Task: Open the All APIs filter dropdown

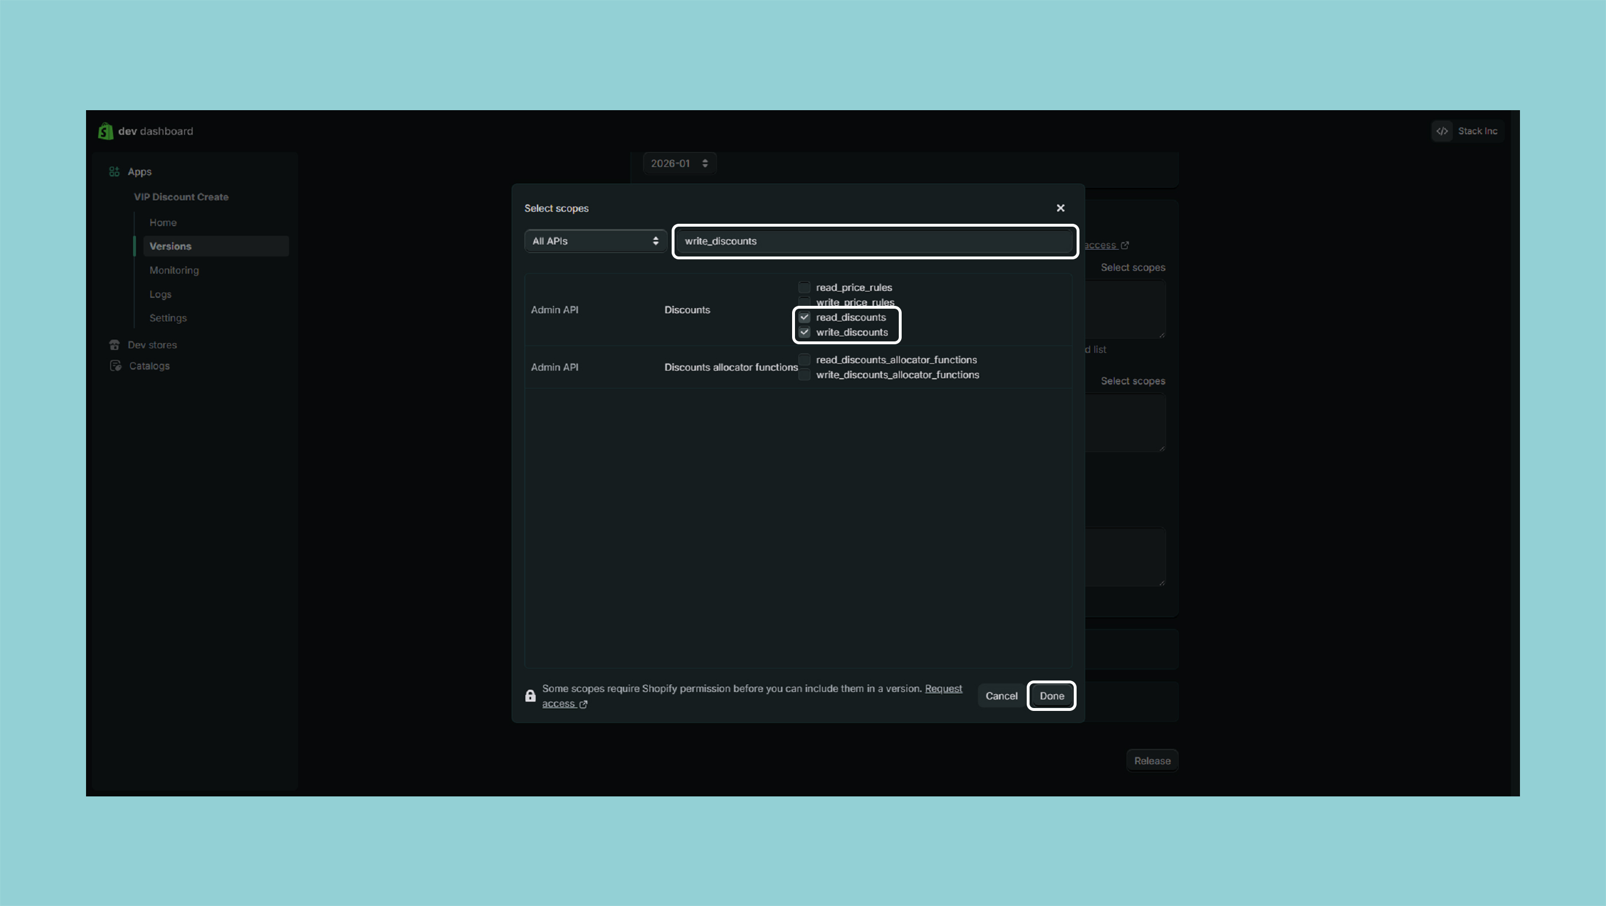Action: (595, 242)
